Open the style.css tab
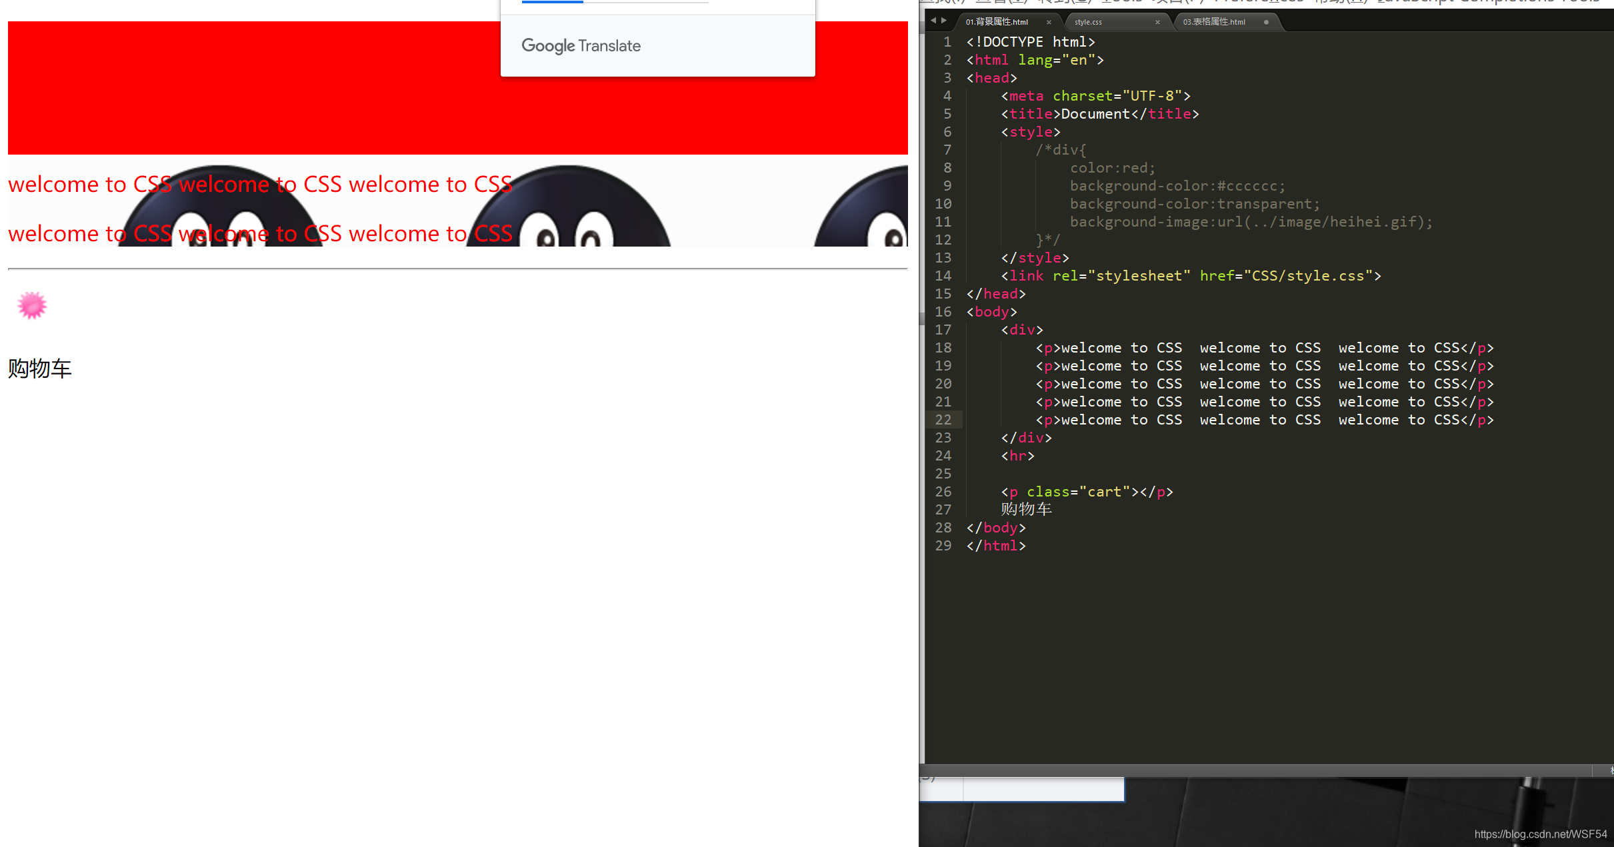Viewport: 1614px width, 847px height. (x=1088, y=22)
